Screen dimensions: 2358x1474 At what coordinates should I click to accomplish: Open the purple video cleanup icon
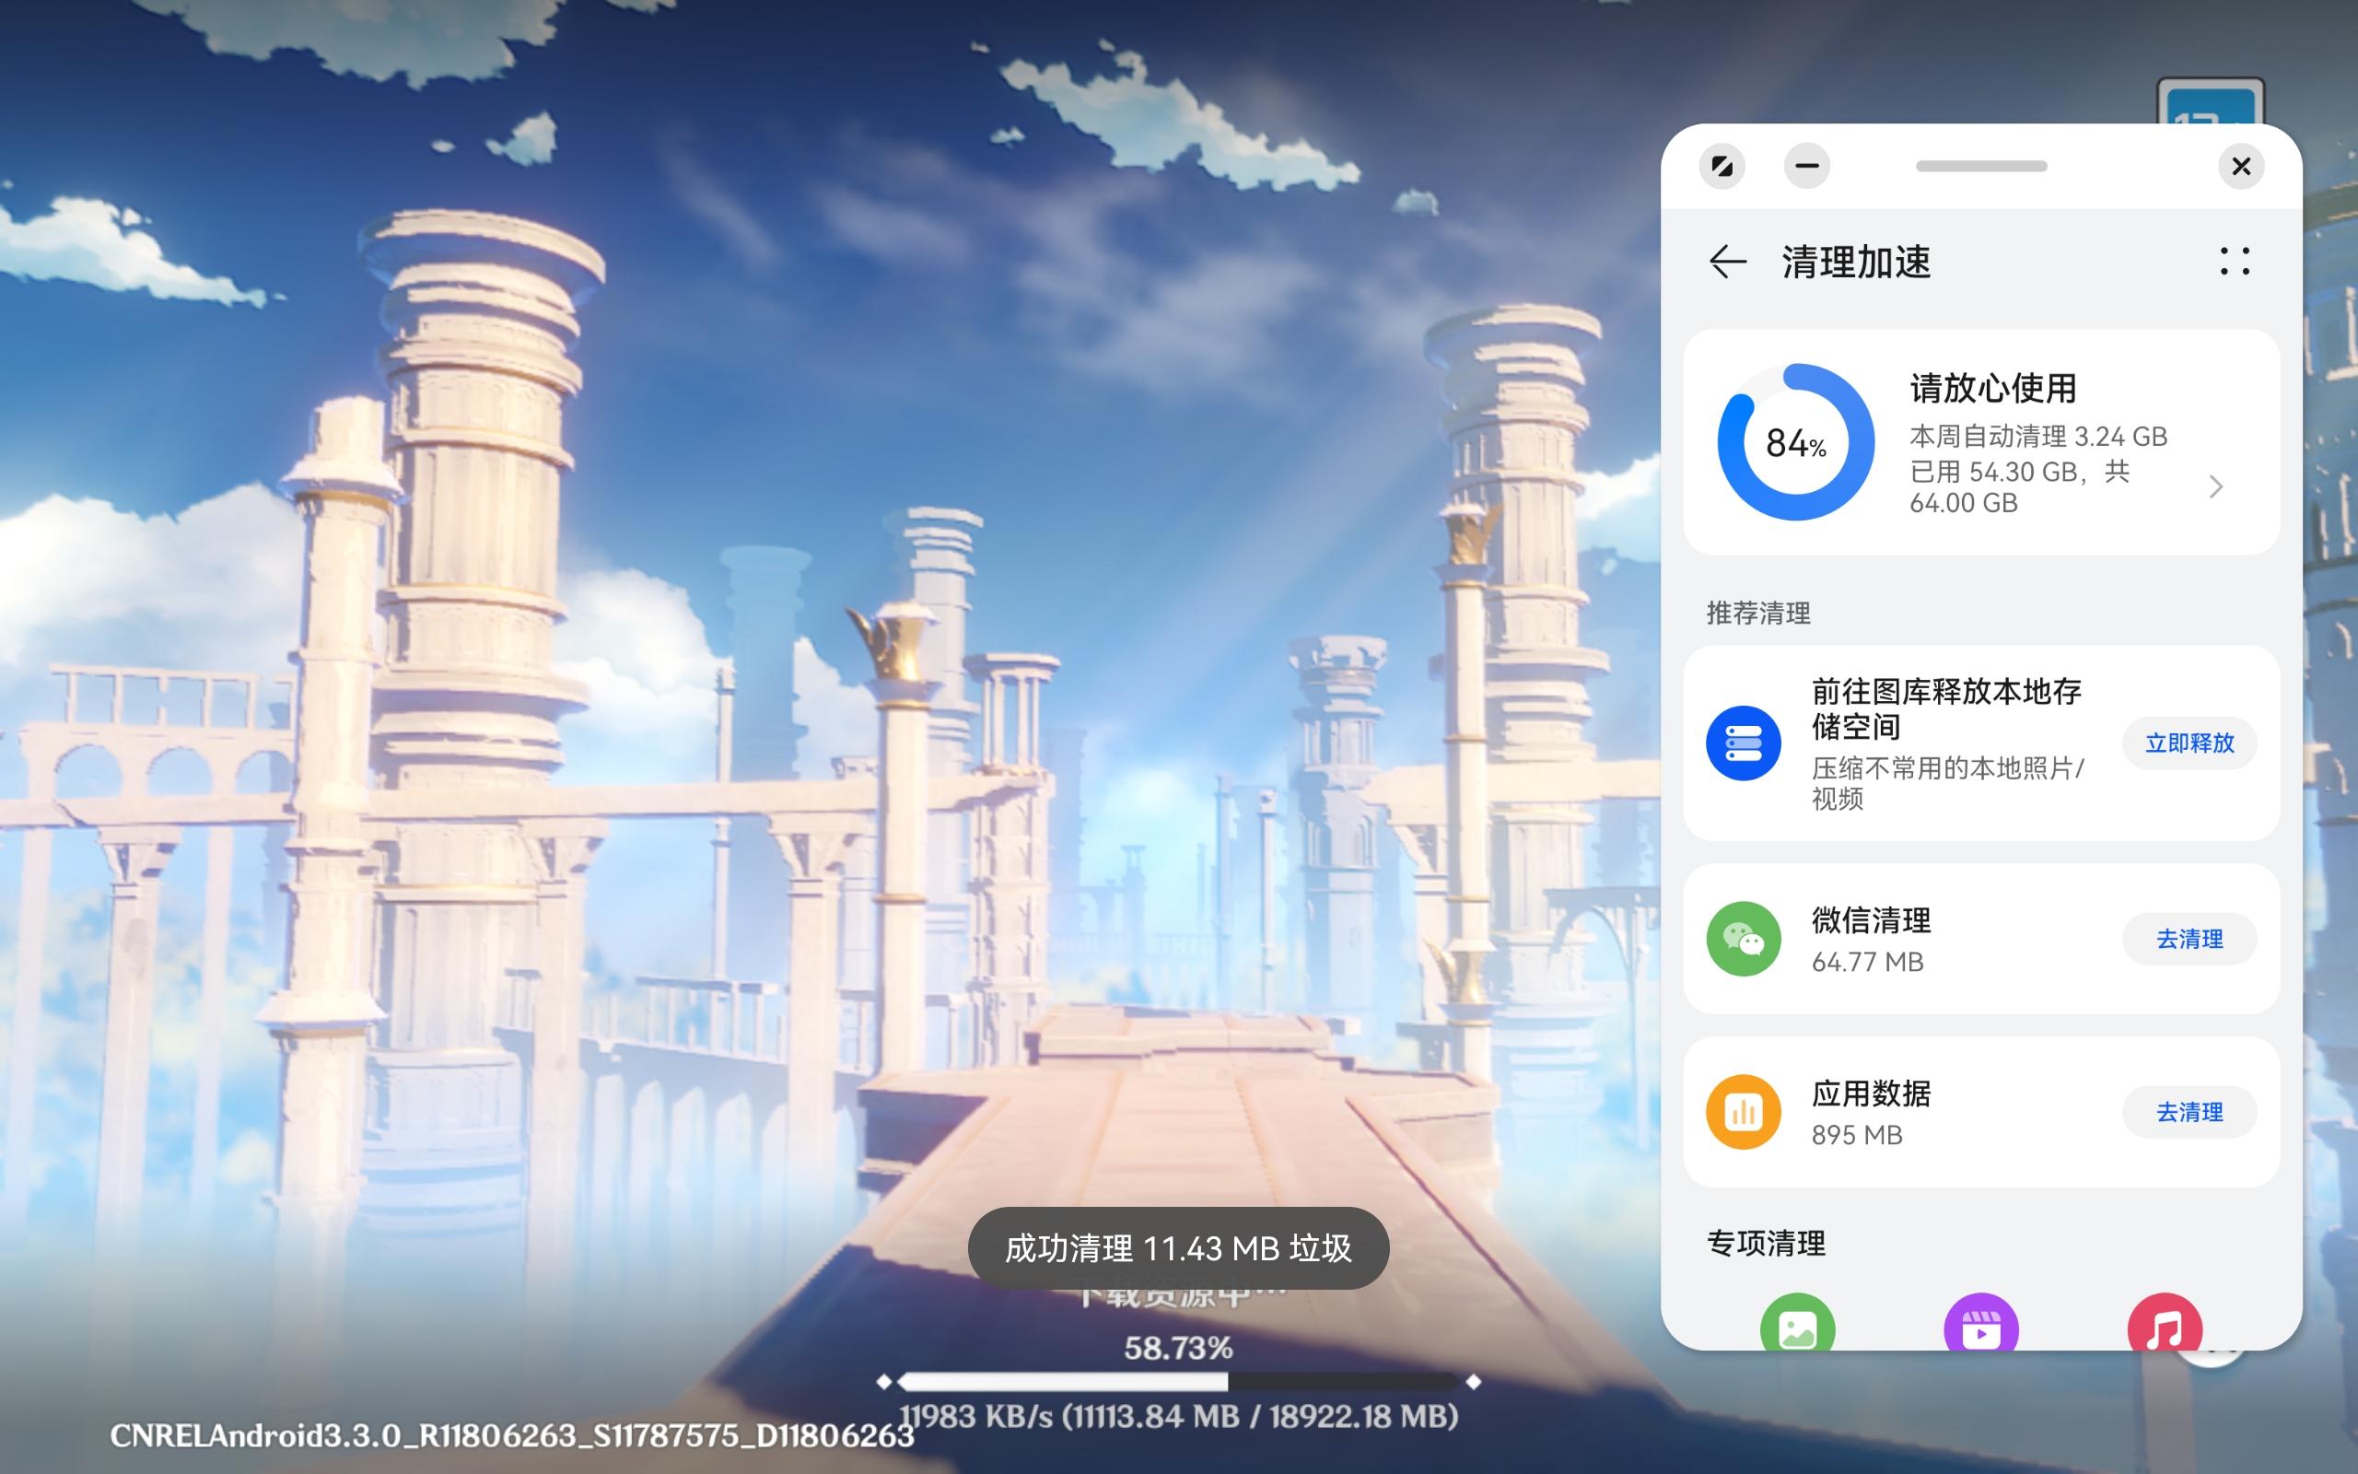click(1981, 1323)
